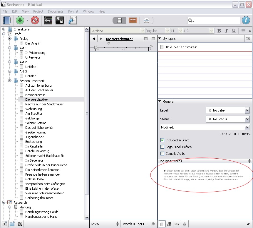Image resolution: width=253 pixels, height=228 pixels.
Task: Collapse the Synopsis section triangle
Action: click(160, 39)
